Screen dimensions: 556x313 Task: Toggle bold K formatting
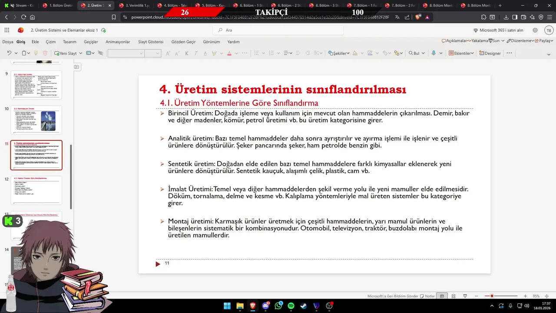187,53
